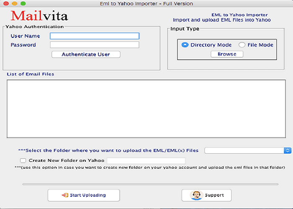Click the support agent headset icon

(196, 195)
